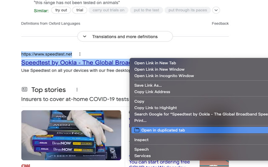Click the 'Top stories' heading
Screen dimensions: 268x167
[x=49, y=90]
